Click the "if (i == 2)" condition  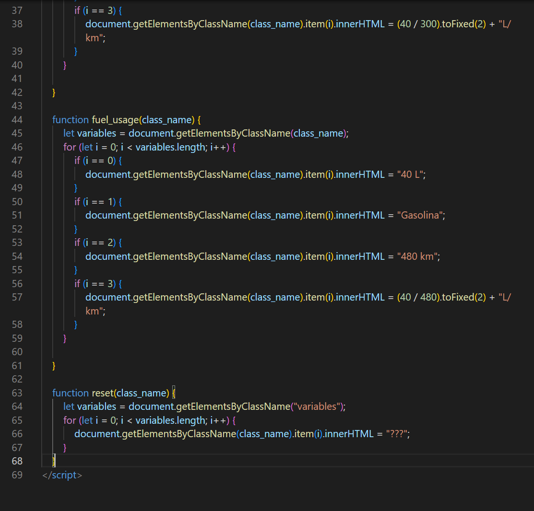pos(95,243)
